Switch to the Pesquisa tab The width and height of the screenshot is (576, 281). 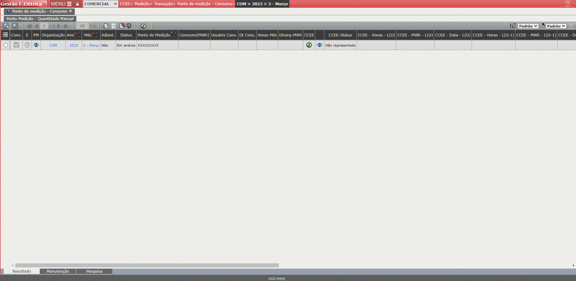(x=94, y=271)
